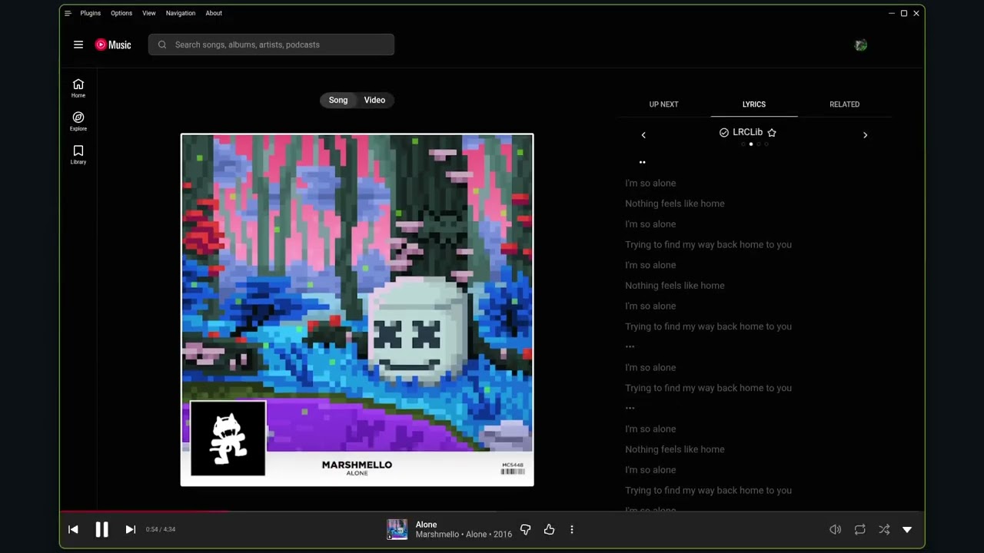This screenshot has width=984, height=553.
Task: Click the magnifier icon in search box
Action: 162,45
